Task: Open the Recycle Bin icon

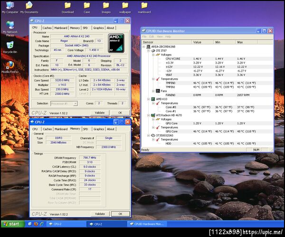Action: point(10,47)
